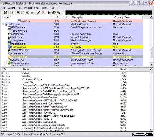Select handle value 0x104
The image size is (154, 137).
pyautogui.click(x=123, y=85)
